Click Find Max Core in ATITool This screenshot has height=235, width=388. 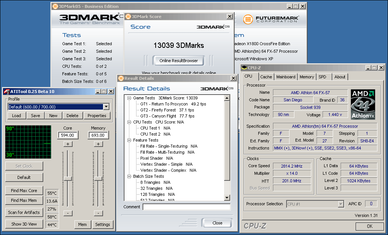click(24, 191)
